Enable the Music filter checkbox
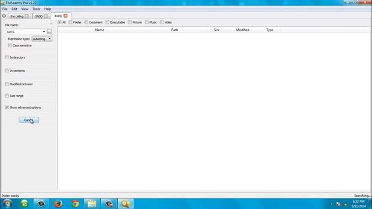Viewport: 372px width, 209px height. click(146, 22)
